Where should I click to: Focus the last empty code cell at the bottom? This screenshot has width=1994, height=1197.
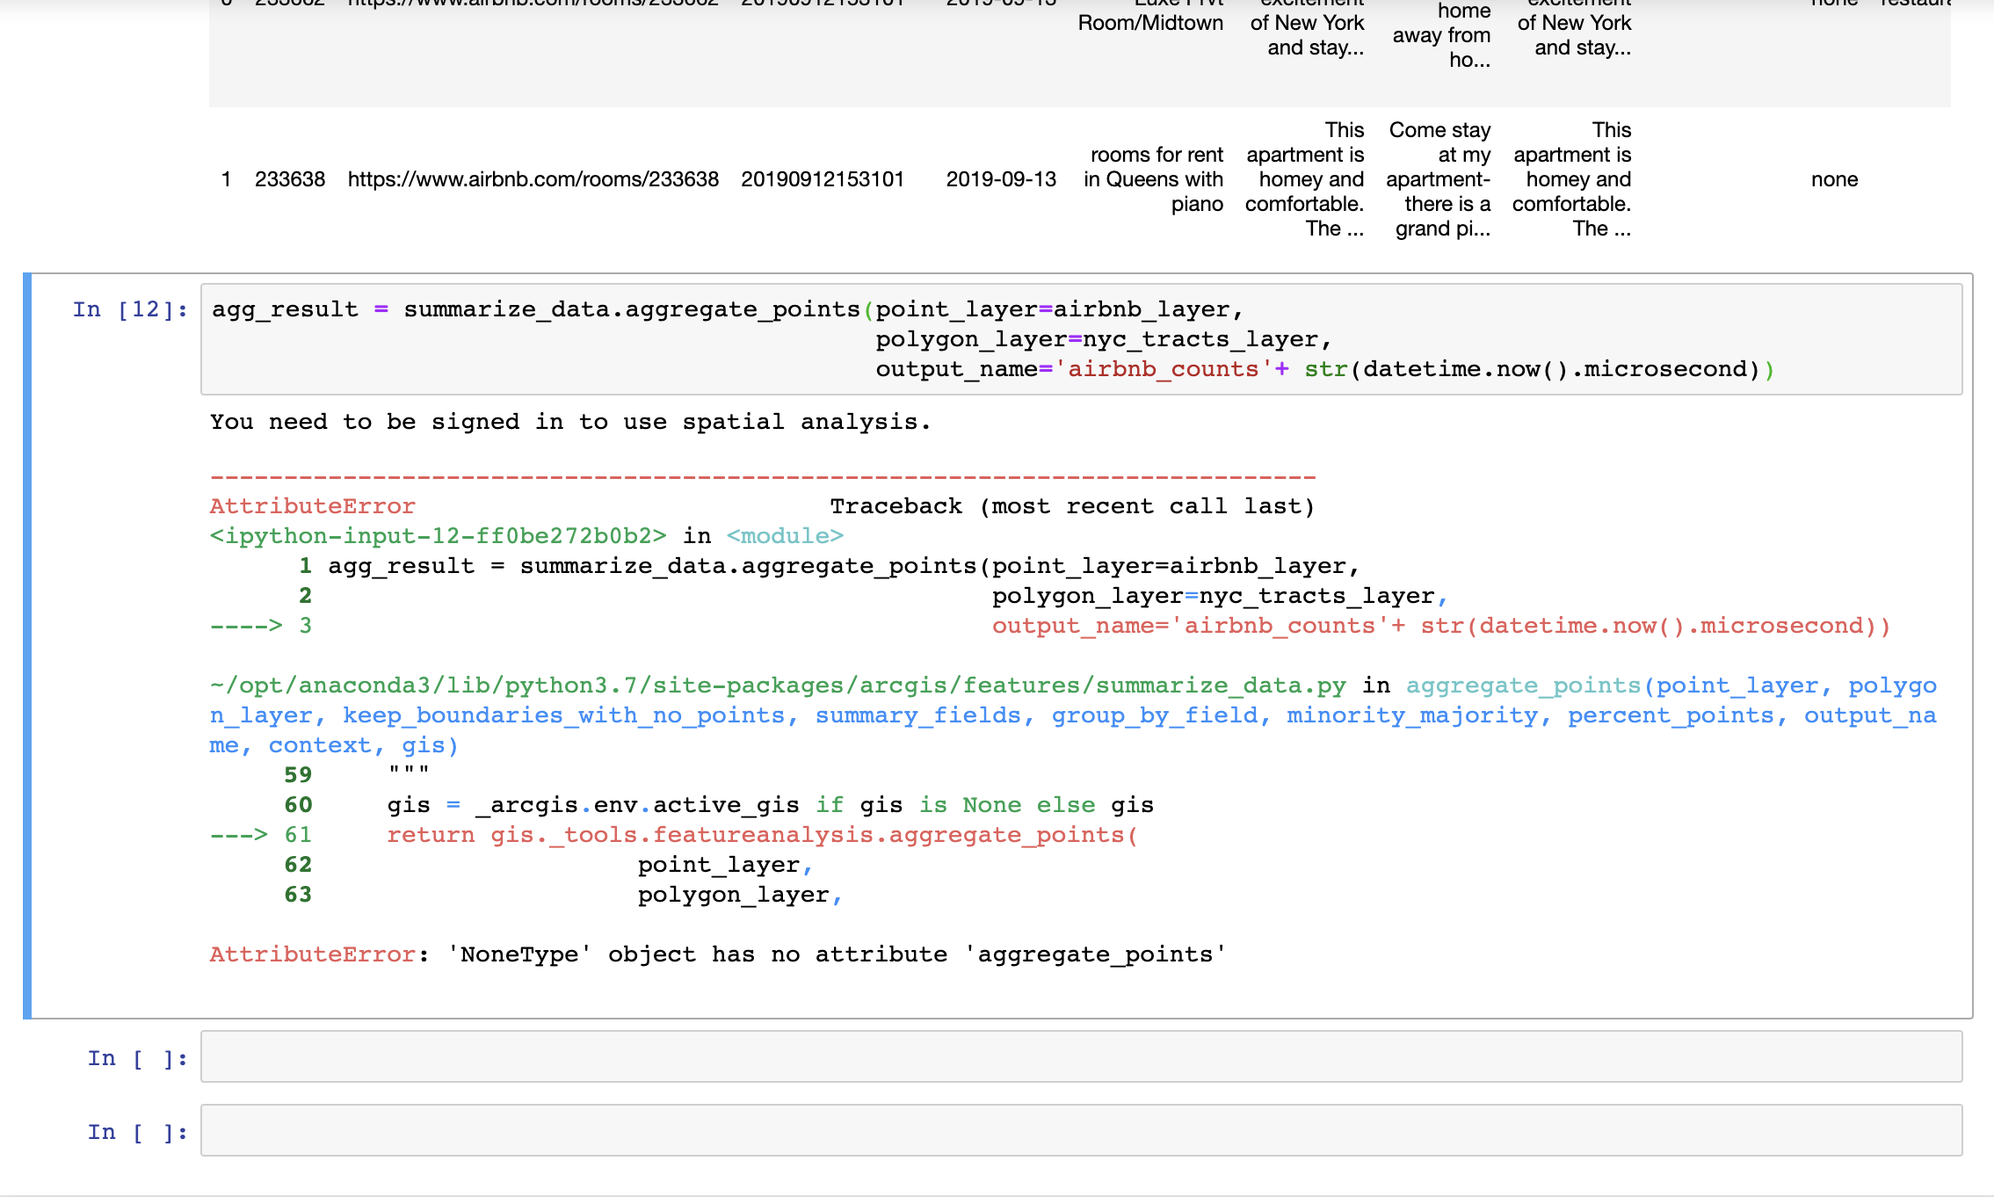1081,1130
